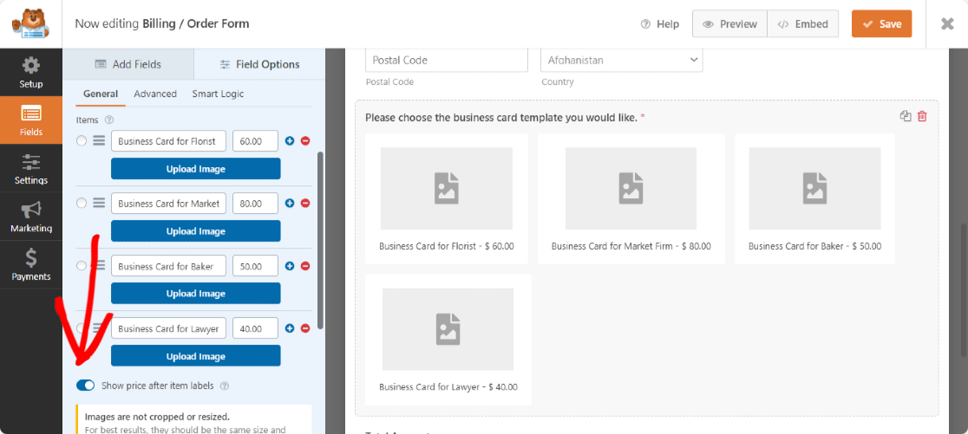Click the WPForms bear logo

(31, 24)
